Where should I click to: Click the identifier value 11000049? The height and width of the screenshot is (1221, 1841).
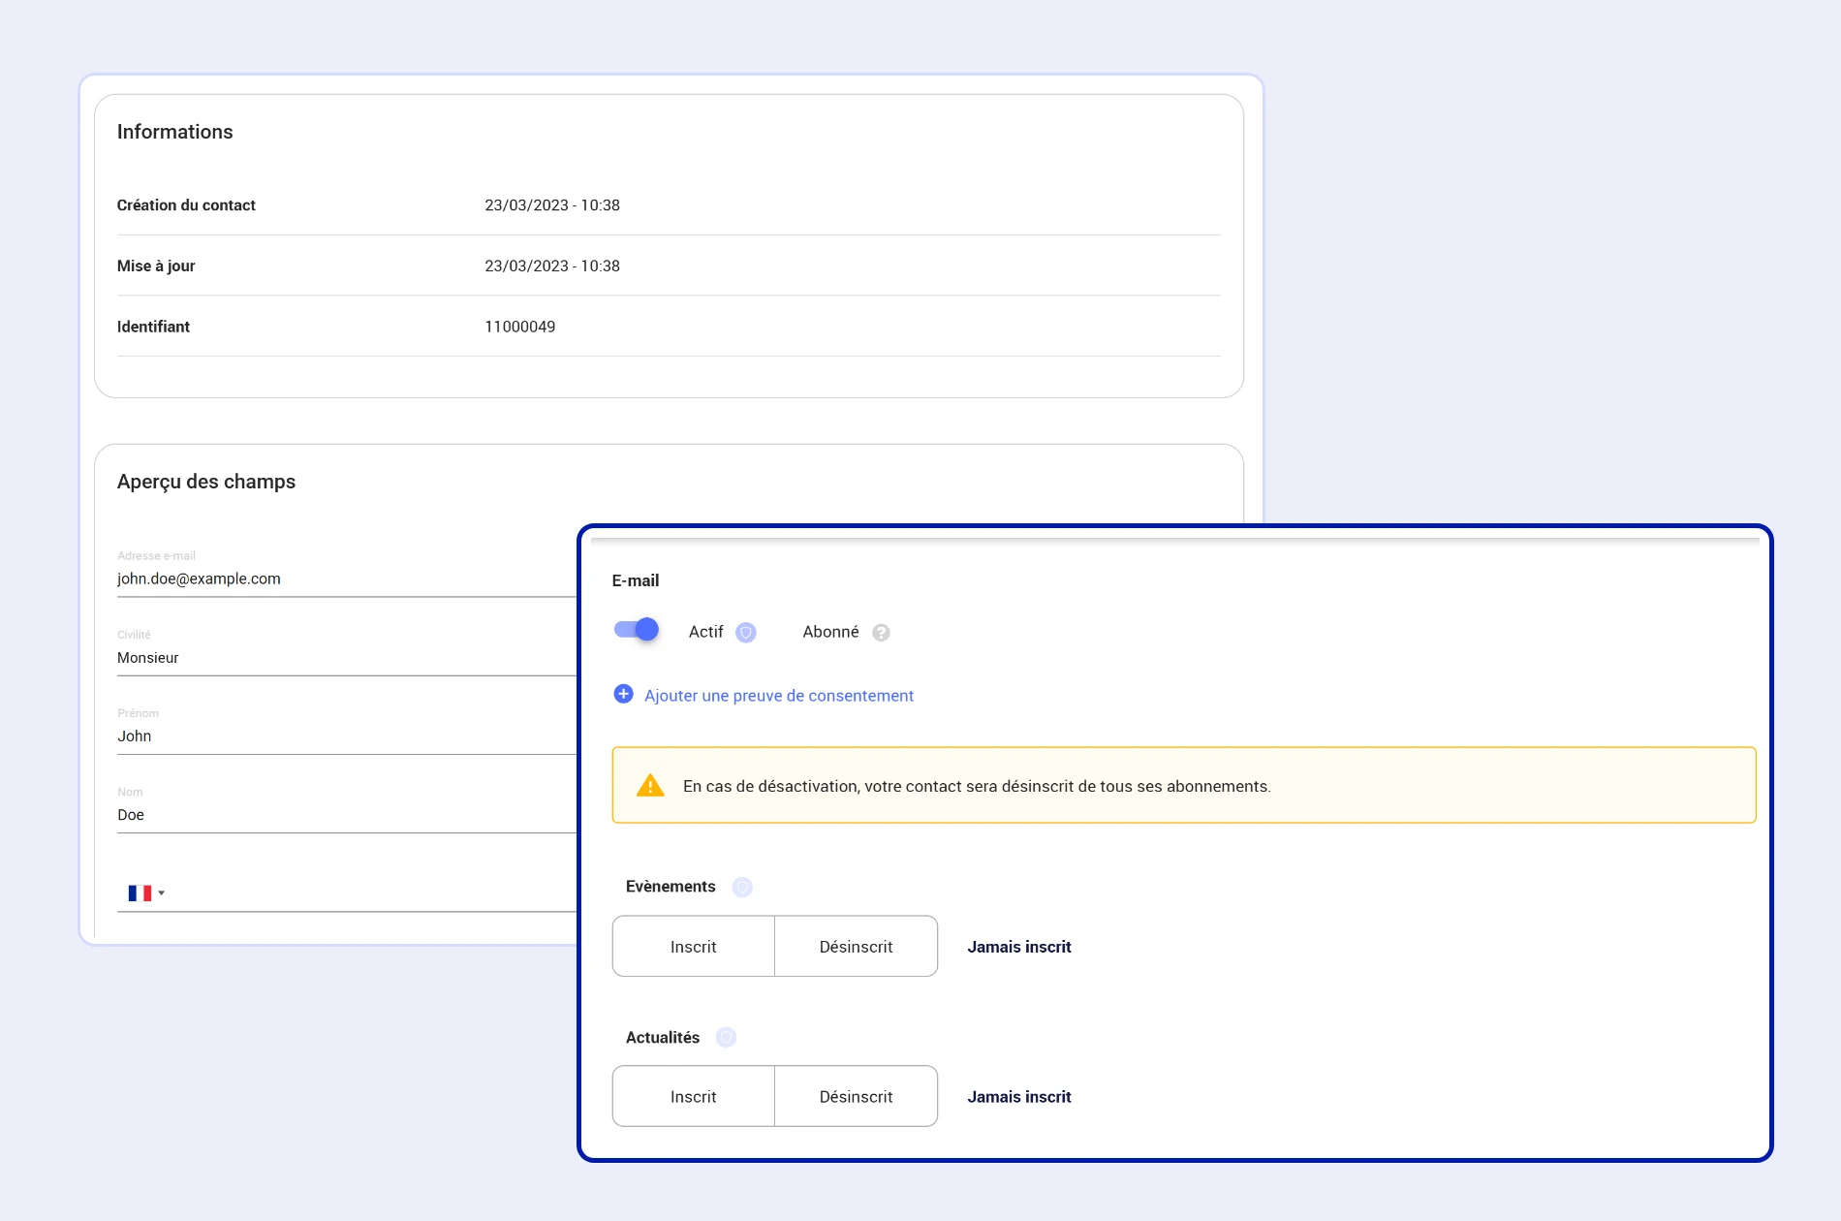pos(520,327)
